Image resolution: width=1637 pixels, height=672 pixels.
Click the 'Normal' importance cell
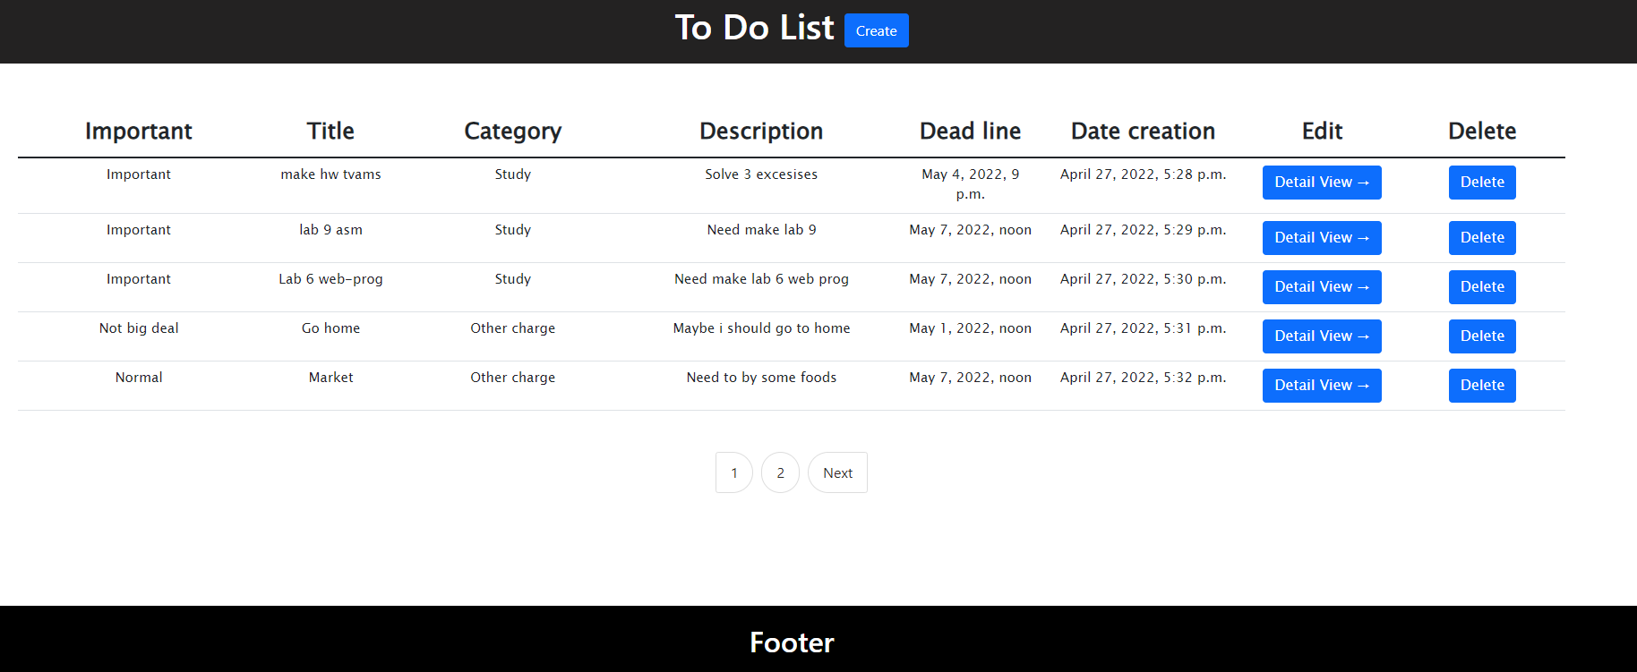click(139, 378)
